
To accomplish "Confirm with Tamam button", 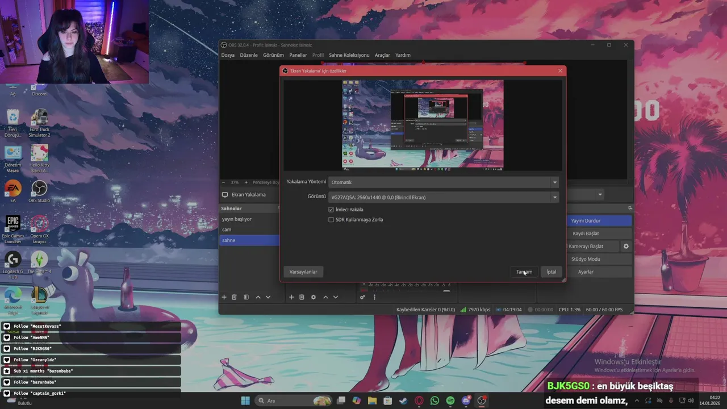I will point(524,272).
